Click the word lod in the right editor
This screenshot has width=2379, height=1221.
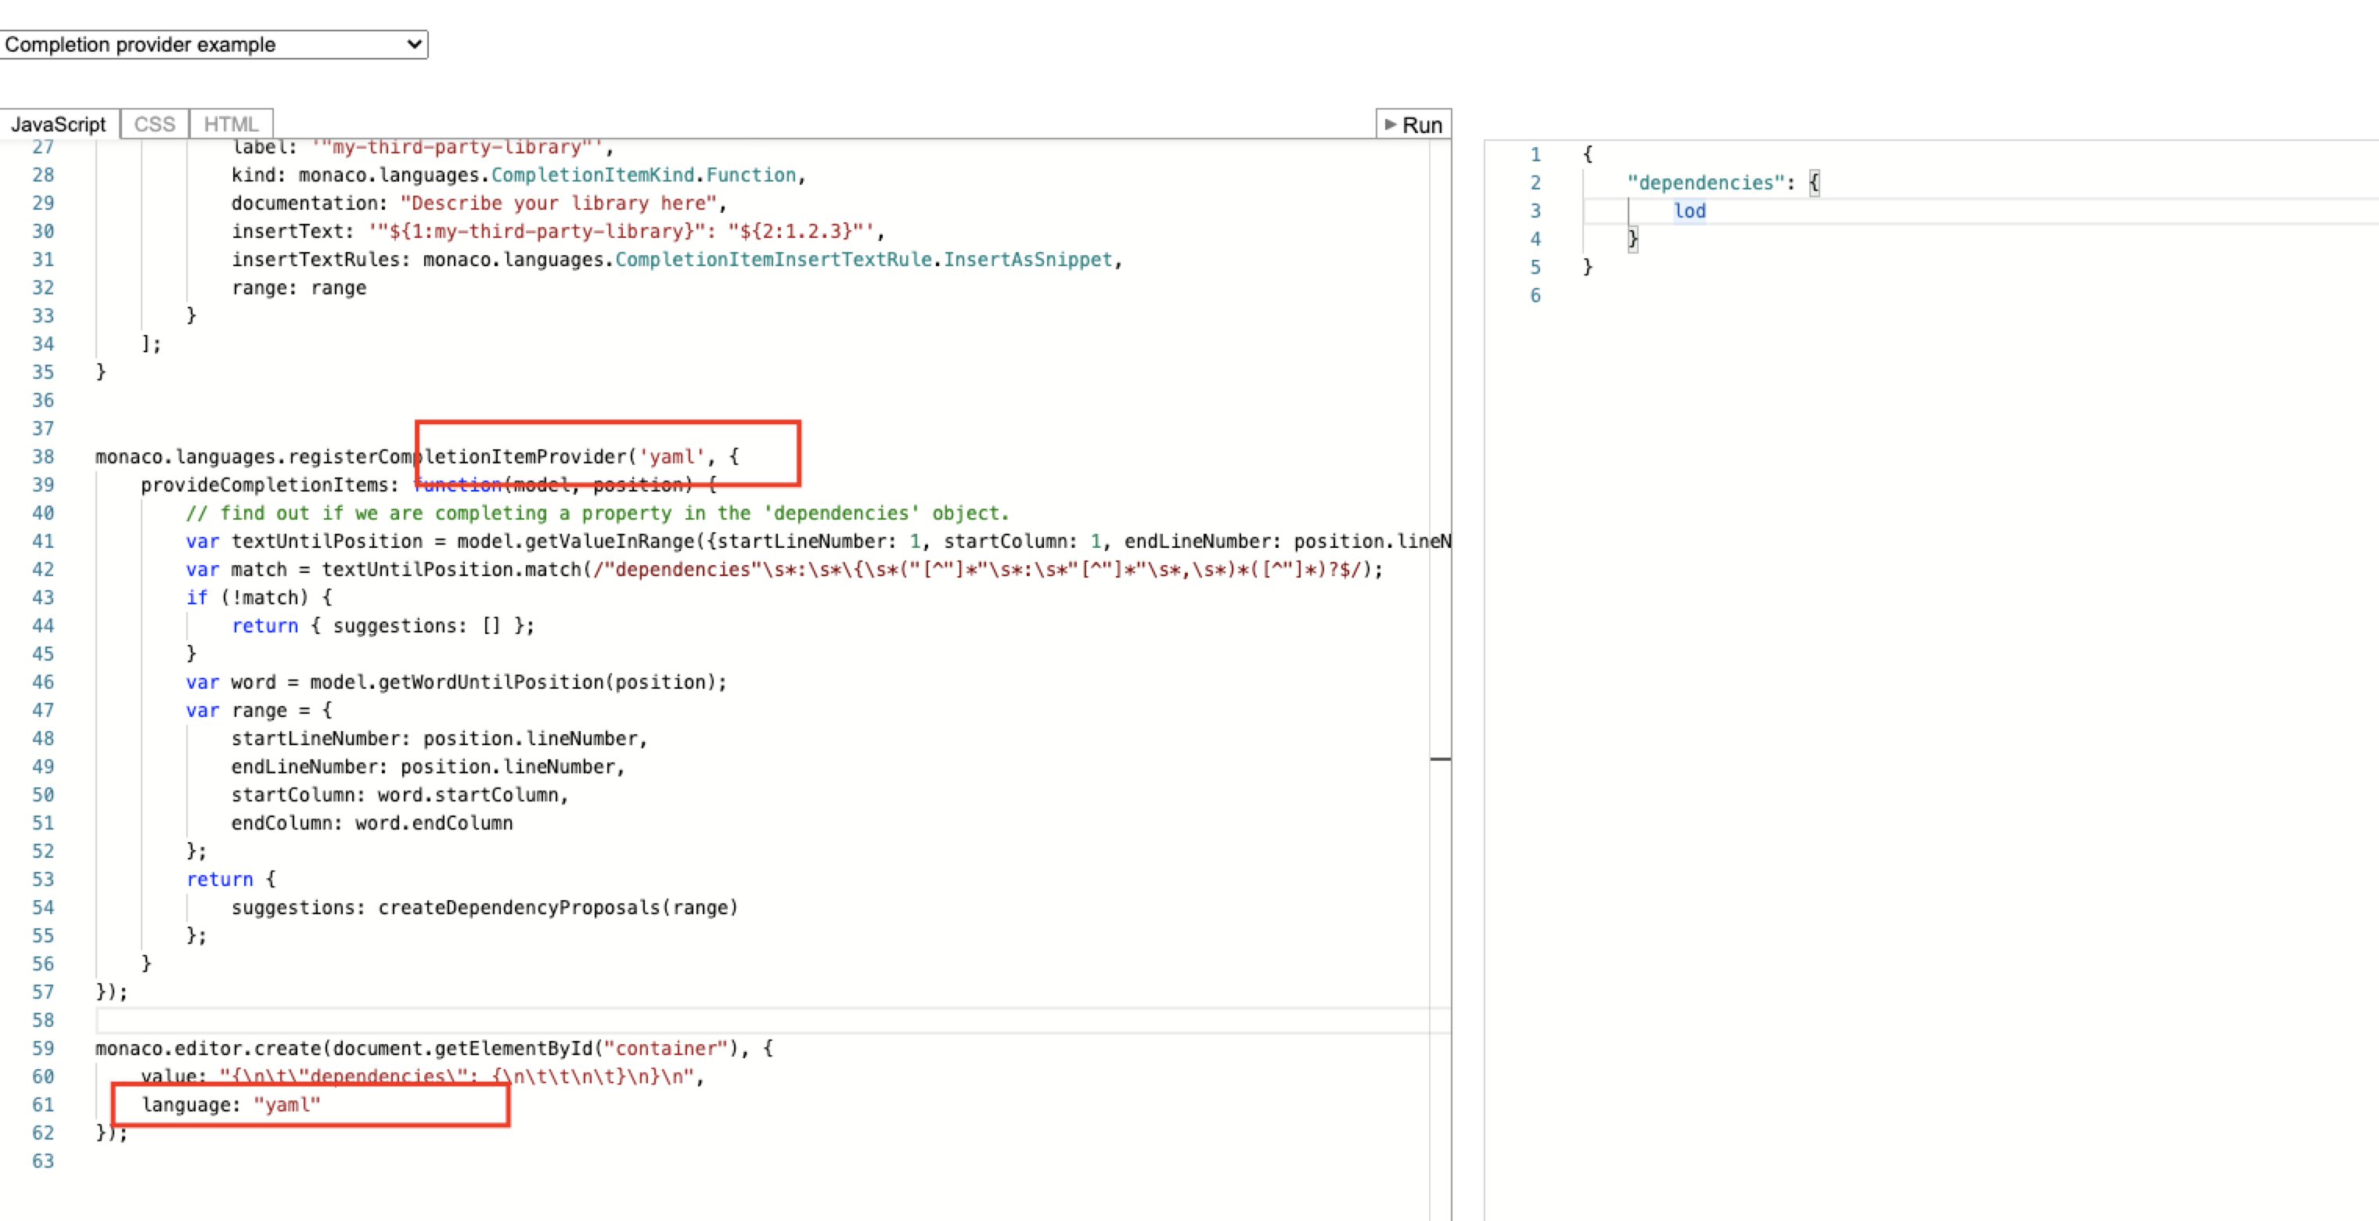coord(1689,211)
